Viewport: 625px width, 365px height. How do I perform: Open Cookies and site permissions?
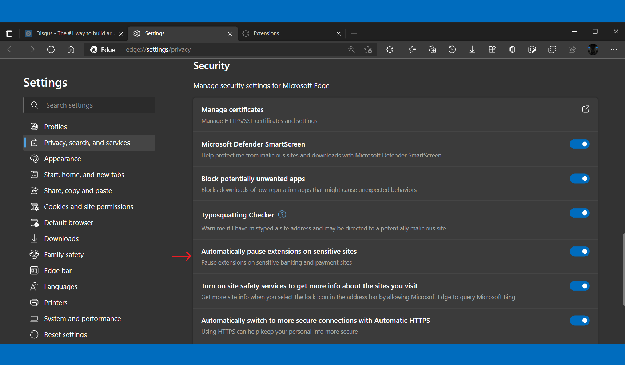pyautogui.click(x=89, y=206)
